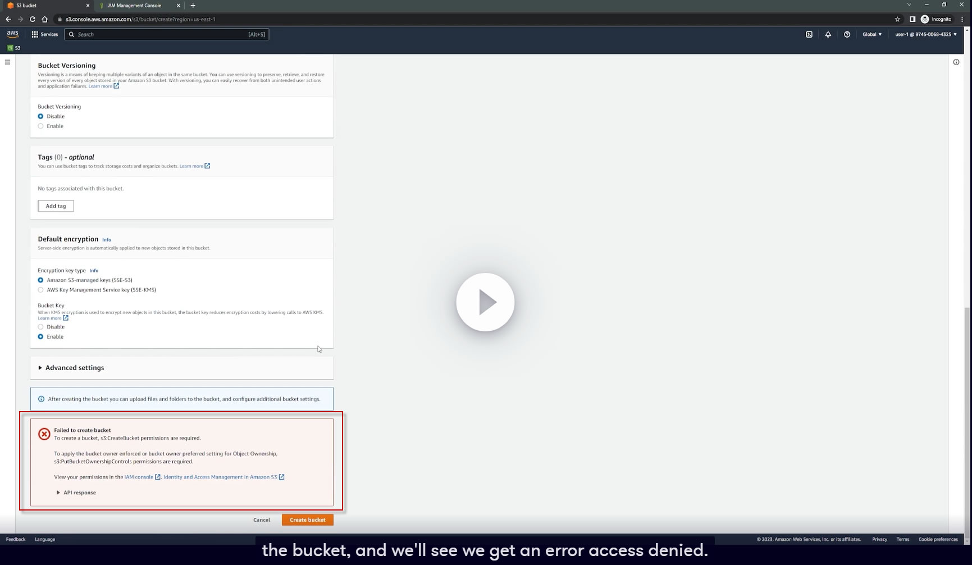Viewport: 972px width, 565px height.
Task: Open Learn more link in Tags section
Action: [195, 166]
